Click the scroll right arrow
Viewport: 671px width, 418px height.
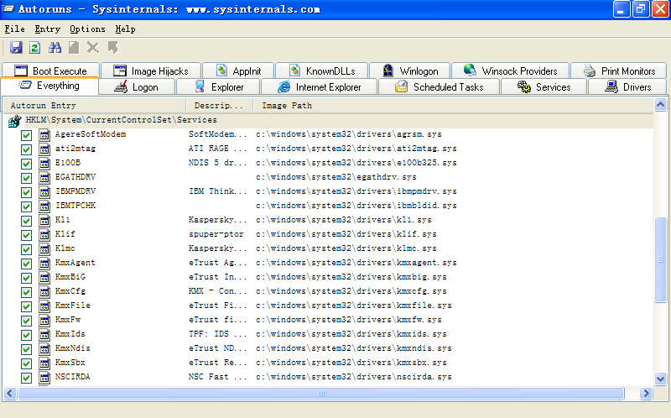pos(646,393)
